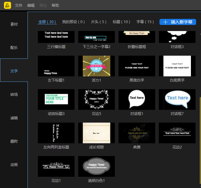Open the 编辑 menu
201x188 pixels.
click(x=31, y=5)
